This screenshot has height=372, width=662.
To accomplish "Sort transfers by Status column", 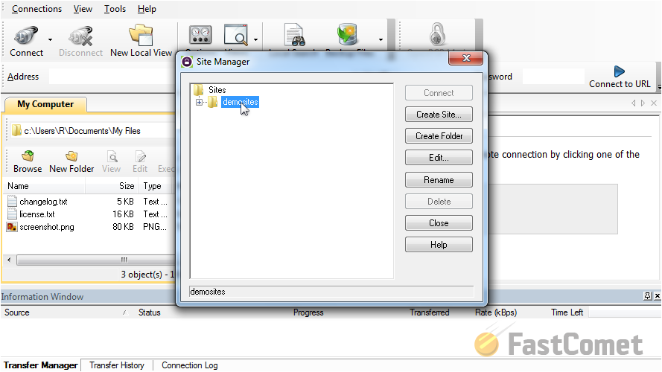I will tap(150, 312).
